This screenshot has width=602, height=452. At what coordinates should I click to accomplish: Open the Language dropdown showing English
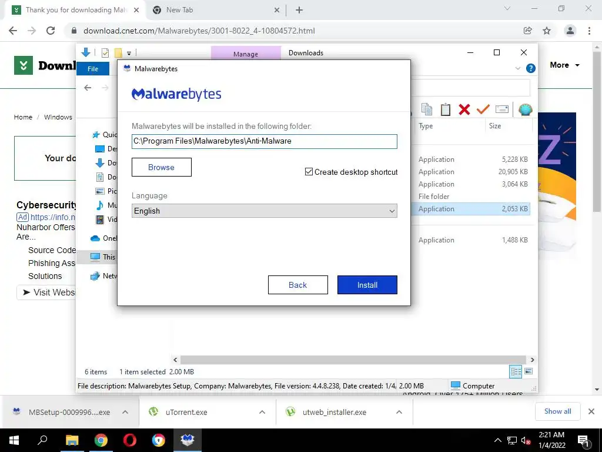(264, 211)
